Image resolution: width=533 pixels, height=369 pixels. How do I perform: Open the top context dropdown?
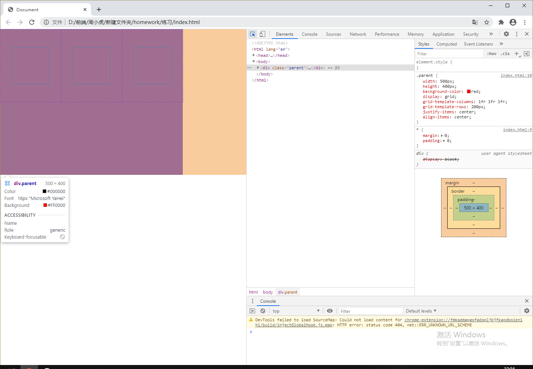296,311
